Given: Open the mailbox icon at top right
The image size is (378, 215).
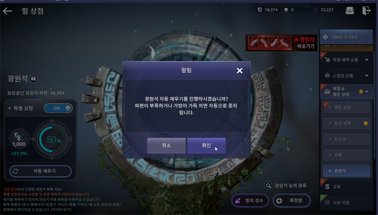Looking at the screenshot, I should click(x=350, y=10).
